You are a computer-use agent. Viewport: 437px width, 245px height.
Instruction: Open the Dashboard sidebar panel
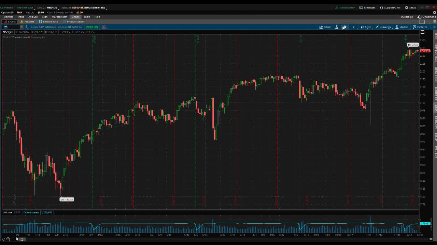(x=435, y=122)
